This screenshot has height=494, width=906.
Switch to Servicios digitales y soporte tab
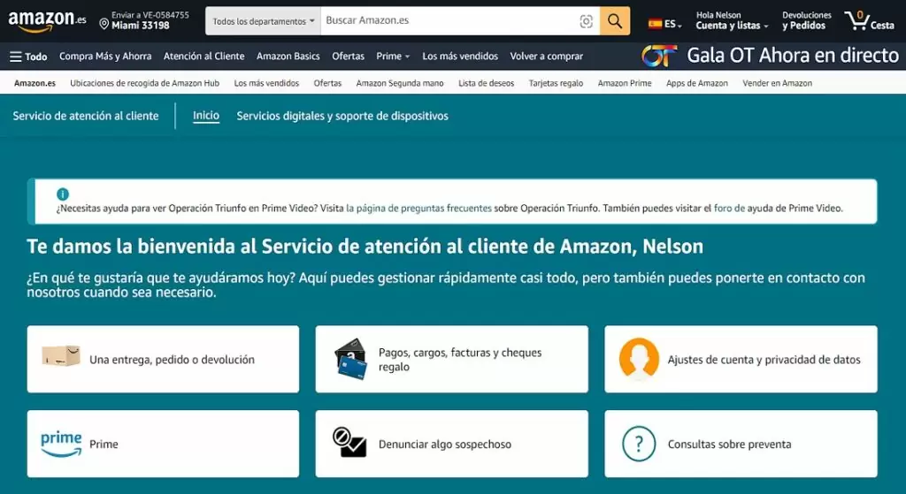342,116
